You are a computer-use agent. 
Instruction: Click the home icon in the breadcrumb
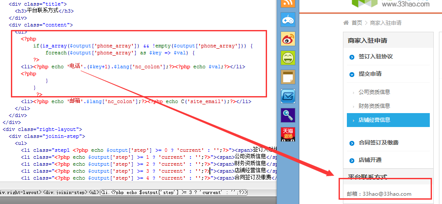[x=346, y=23]
